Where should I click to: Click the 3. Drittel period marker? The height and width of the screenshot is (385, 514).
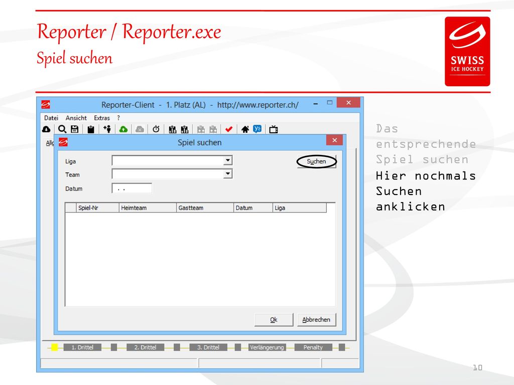pos(208,347)
